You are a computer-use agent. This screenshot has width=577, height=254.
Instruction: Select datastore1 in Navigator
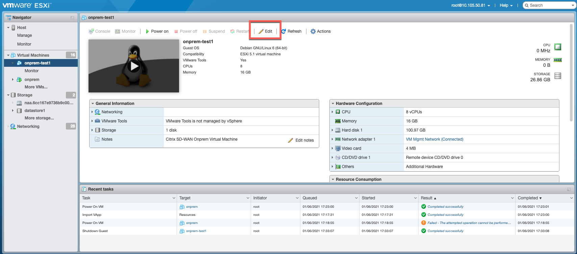tap(35, 111)
